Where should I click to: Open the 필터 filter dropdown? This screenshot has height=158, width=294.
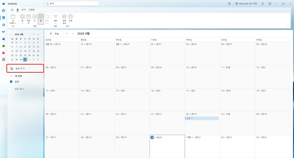coord(56,19)
